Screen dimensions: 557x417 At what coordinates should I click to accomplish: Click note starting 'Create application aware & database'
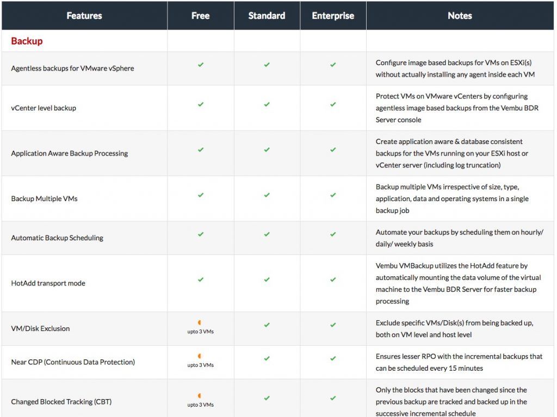(452, 153)
